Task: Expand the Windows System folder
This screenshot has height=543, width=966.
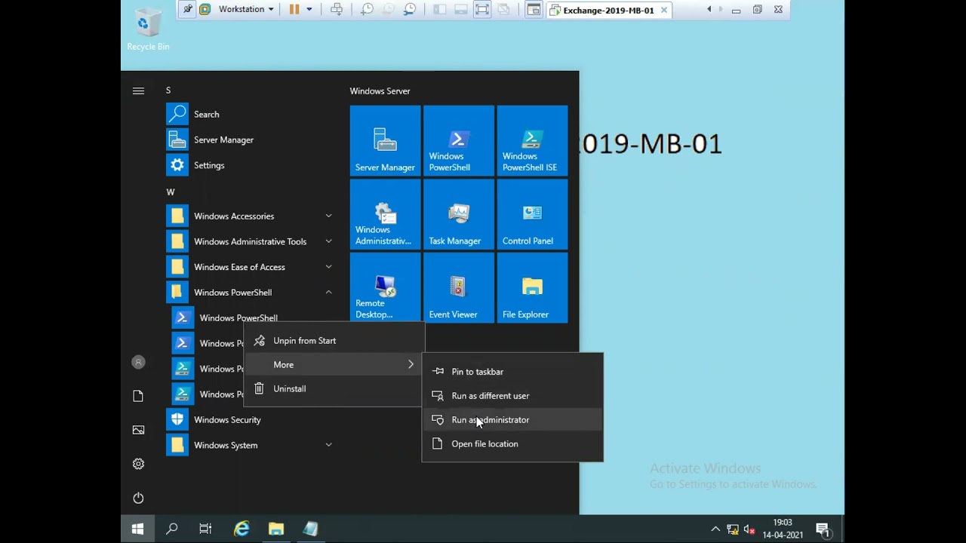Action: point(249,445)
